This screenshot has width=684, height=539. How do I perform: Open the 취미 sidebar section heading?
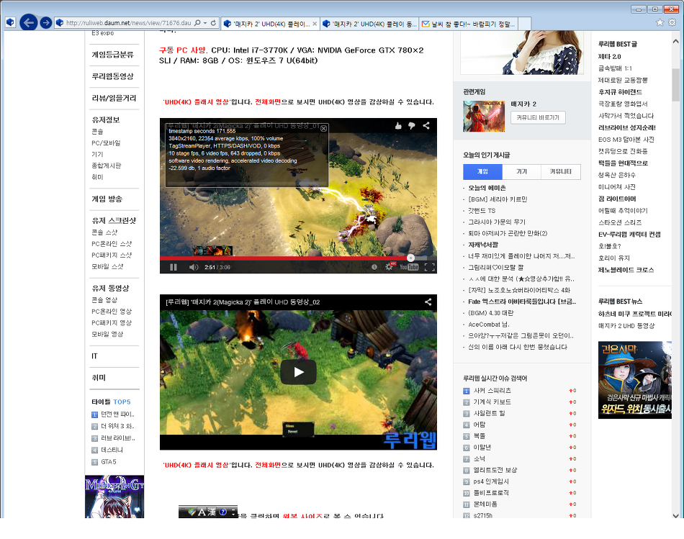[99, 378]
